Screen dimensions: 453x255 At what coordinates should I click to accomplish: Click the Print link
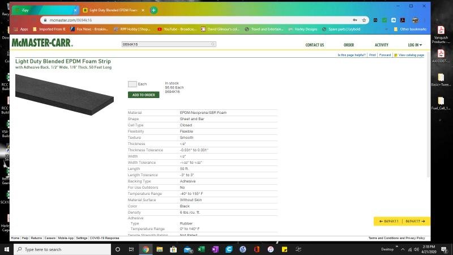tap(373, 55)
